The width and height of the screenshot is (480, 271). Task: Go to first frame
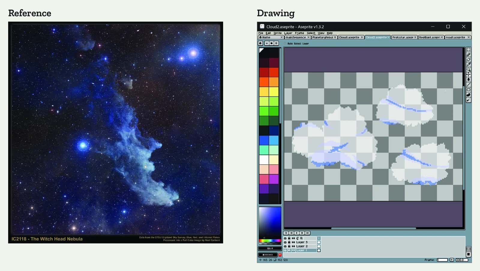286,233
